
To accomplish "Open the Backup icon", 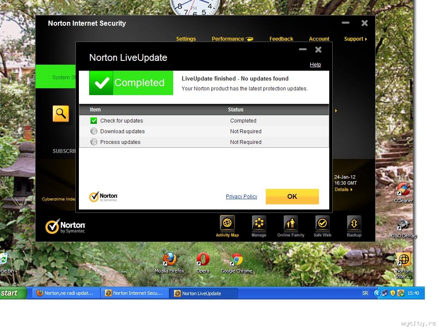I will [354, 226].
